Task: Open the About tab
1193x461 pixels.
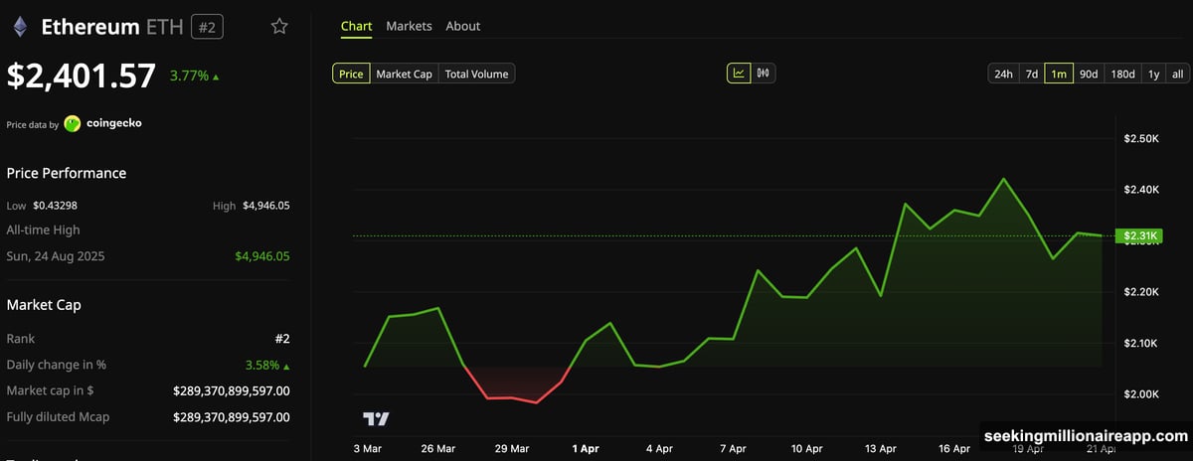Action: tap(463, 26)
